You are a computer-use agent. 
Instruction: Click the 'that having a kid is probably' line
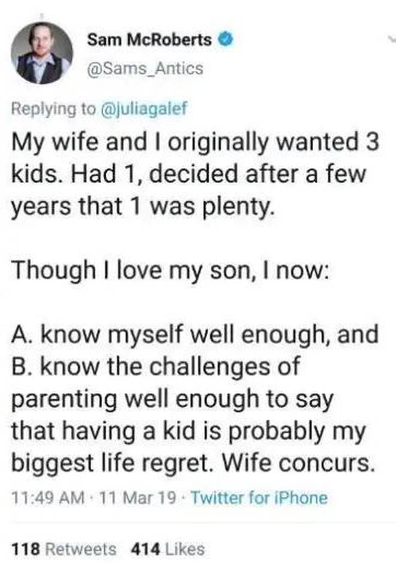pos(188,432)
